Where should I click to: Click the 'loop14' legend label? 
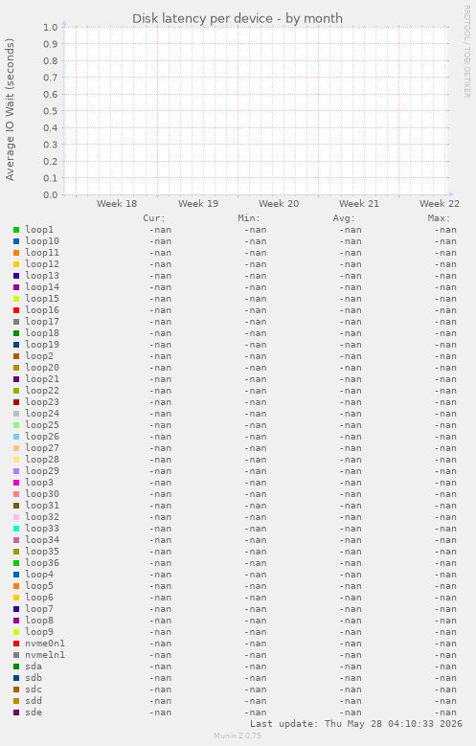pyautogui.click(x=42, y=287)
